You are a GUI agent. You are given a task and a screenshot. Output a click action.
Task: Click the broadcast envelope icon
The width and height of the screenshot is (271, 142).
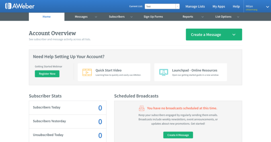[x=141, y=108]
